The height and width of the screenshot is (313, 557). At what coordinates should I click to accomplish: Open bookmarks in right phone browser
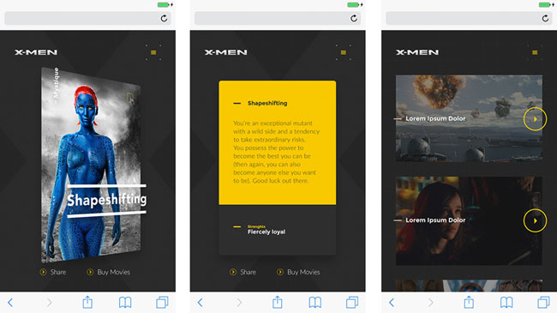[506, 303]
